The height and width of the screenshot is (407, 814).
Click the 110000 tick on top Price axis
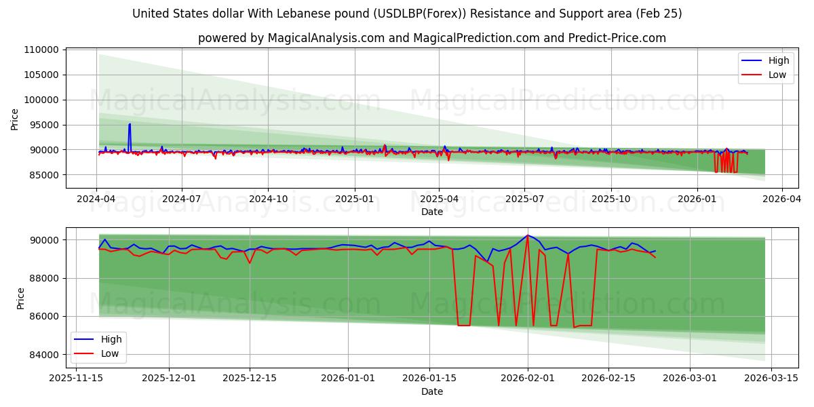click(x=43, y=48)
